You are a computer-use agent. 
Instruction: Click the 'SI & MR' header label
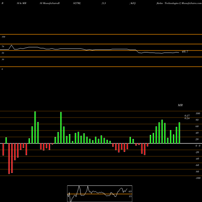[21, 3]
